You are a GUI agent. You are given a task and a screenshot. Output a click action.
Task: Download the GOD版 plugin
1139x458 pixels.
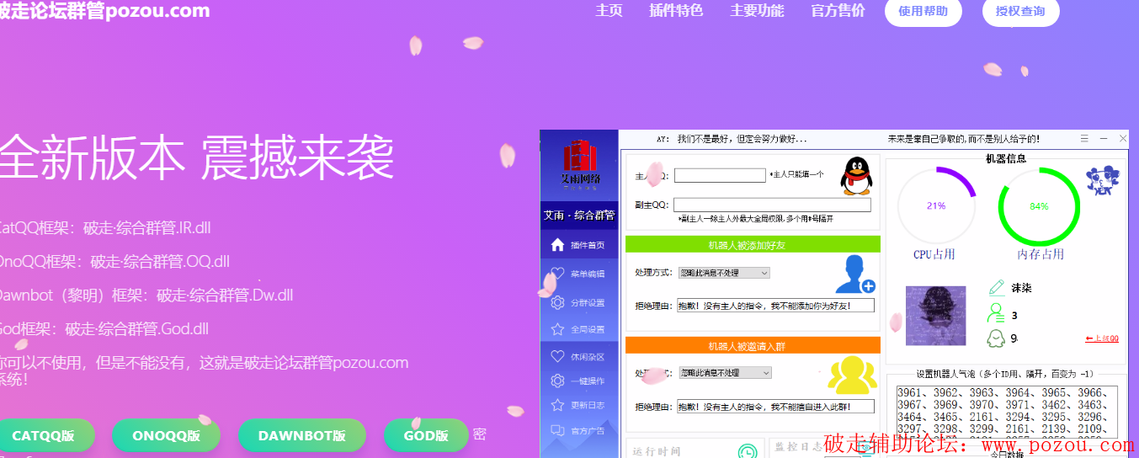click(426, 435)
